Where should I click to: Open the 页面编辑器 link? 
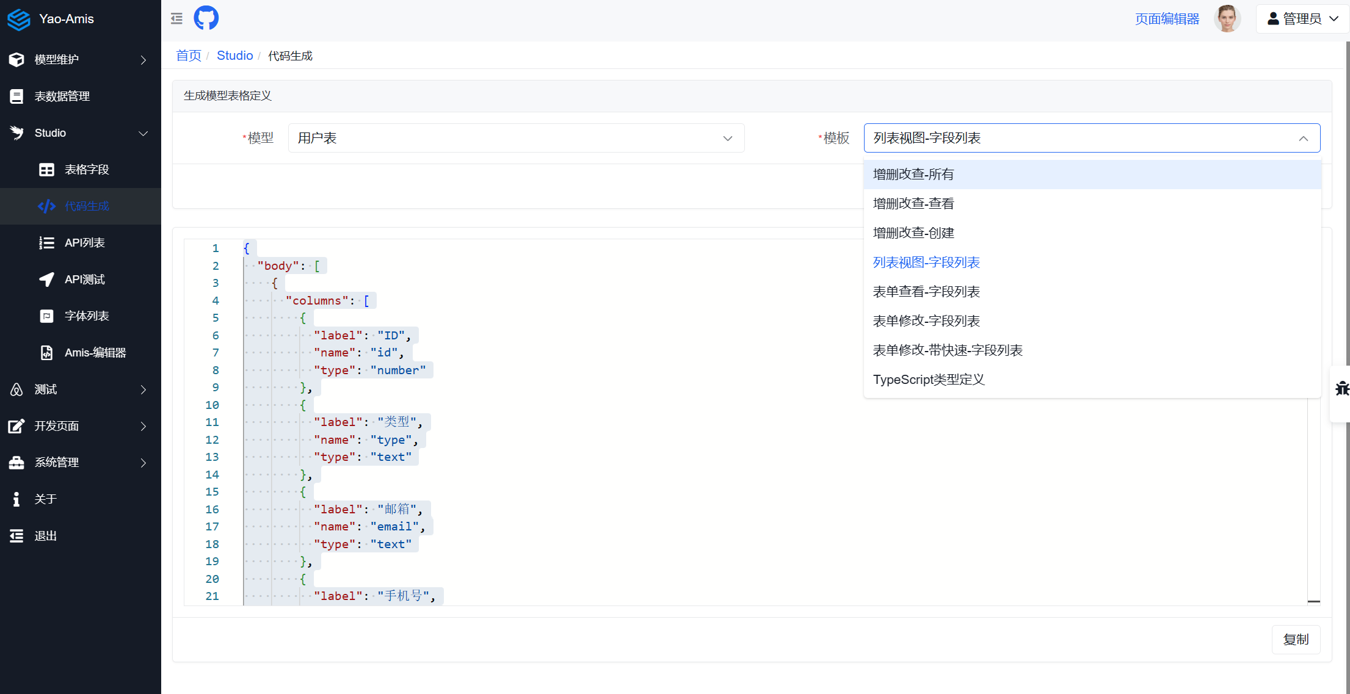[1167, 19]
